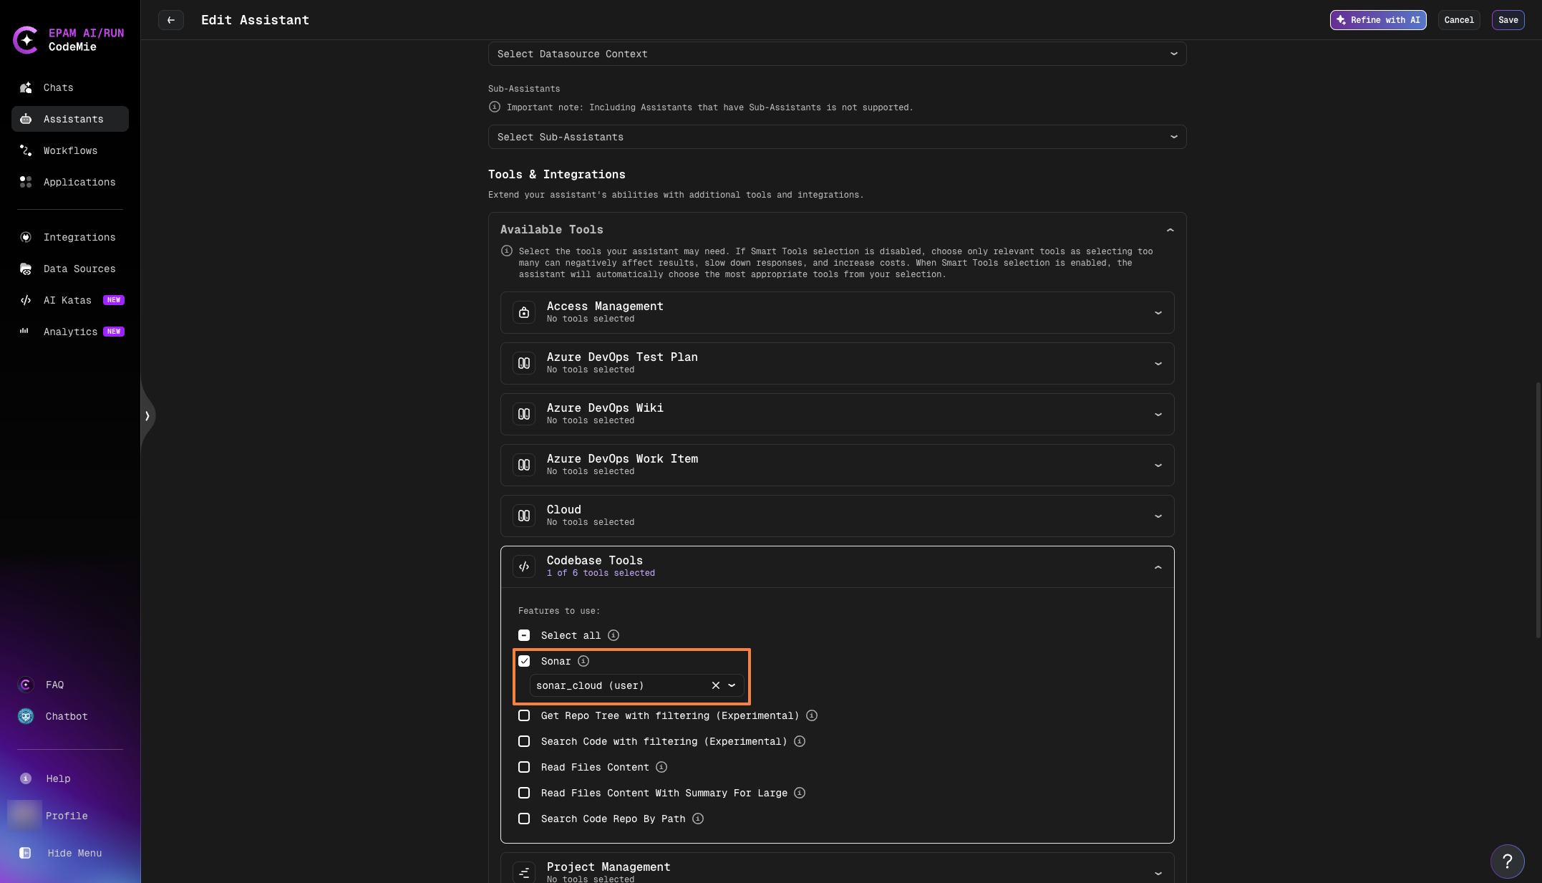The image size is (1542, 883).
Task: Open the Data Sources panel
Action: pyautogui.click(x=79, y=269)
